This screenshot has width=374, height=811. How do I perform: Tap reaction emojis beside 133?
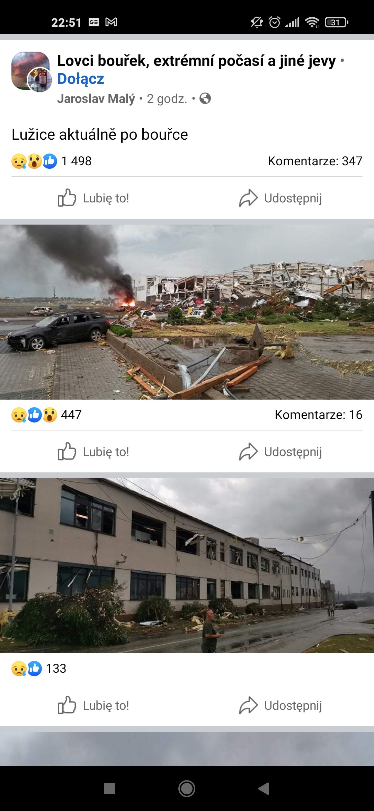point(27,669)
